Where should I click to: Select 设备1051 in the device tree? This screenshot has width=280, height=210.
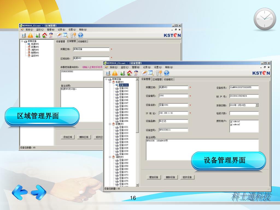(x=124, y=106)
